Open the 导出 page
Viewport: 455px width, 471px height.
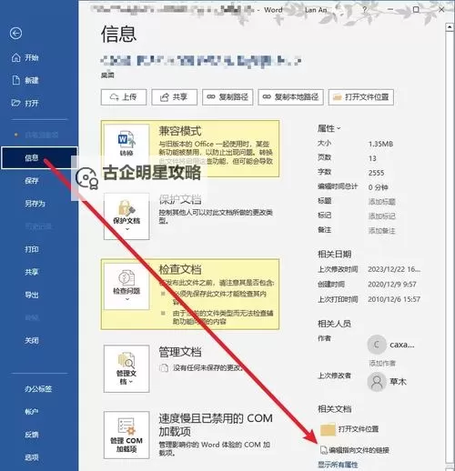(32, 295)
